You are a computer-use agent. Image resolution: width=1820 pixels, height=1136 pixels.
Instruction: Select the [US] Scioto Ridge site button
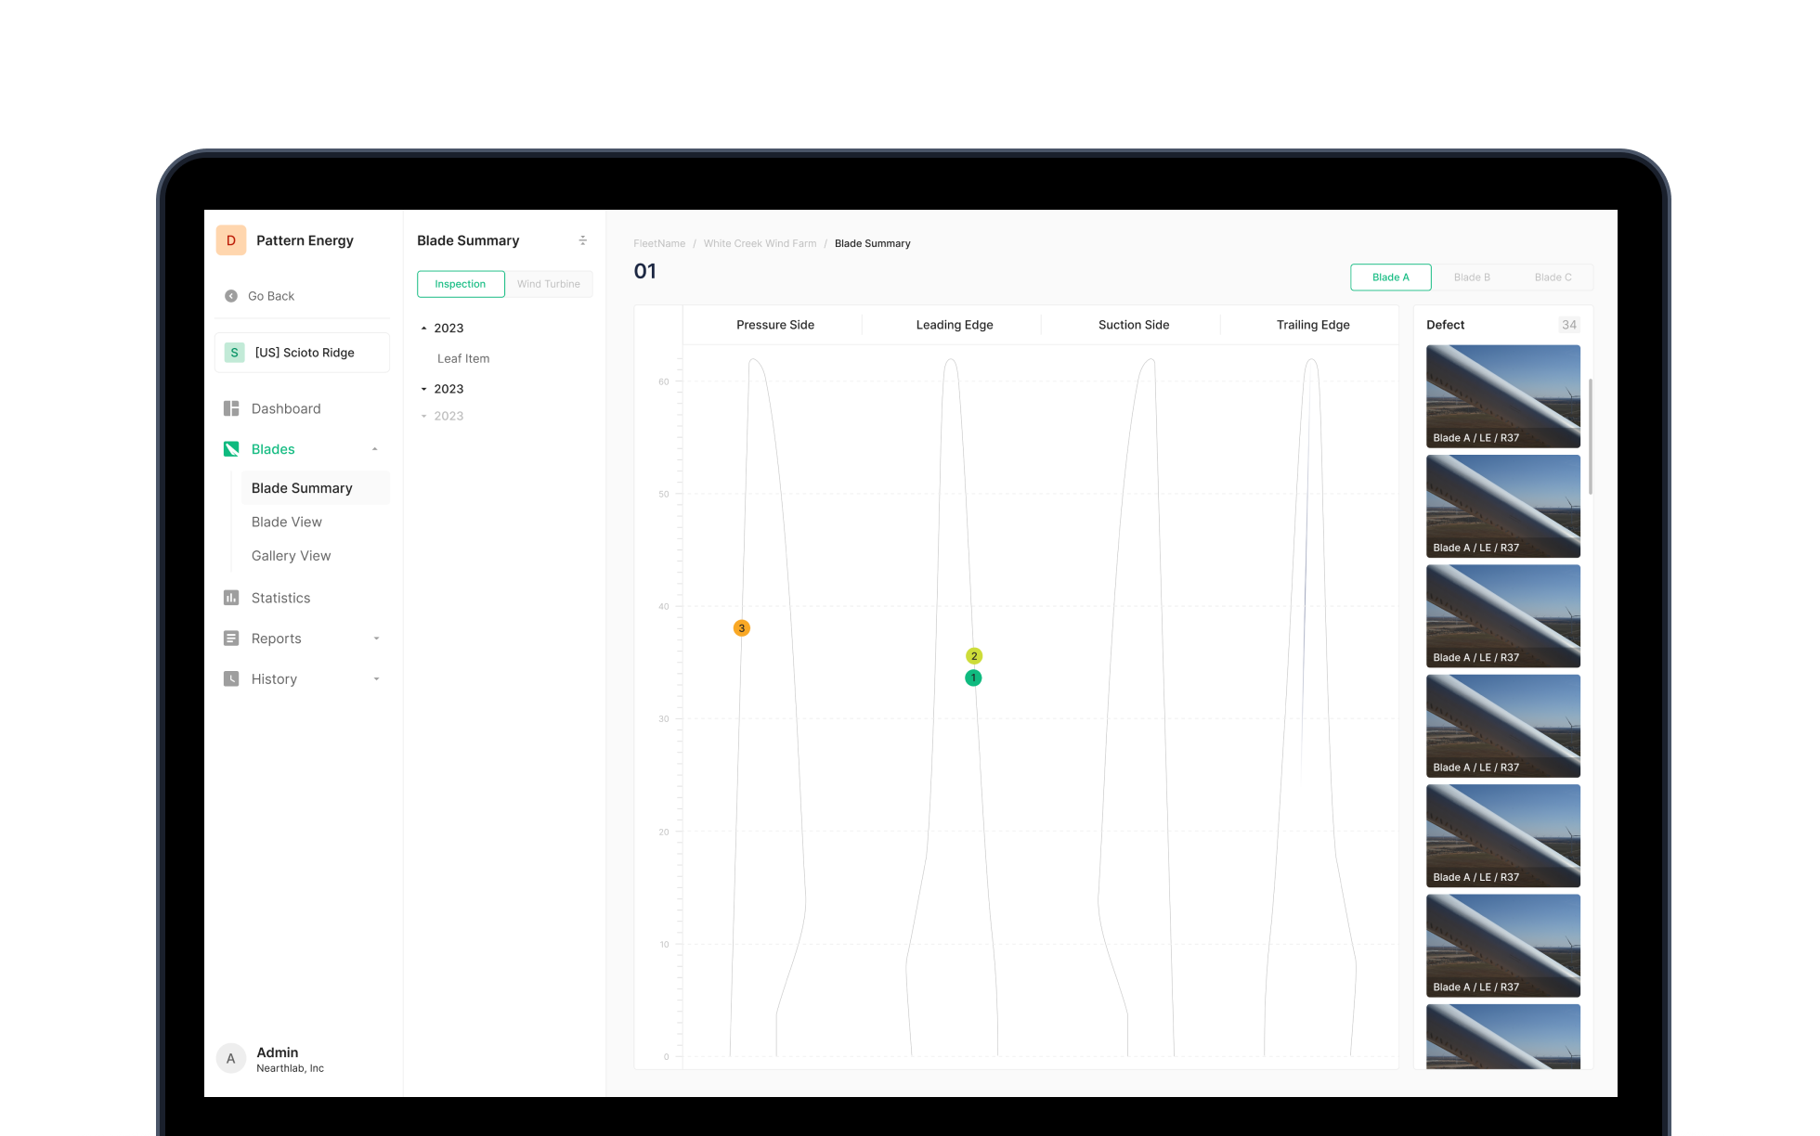pyautogui.click(x=302, y=353)
